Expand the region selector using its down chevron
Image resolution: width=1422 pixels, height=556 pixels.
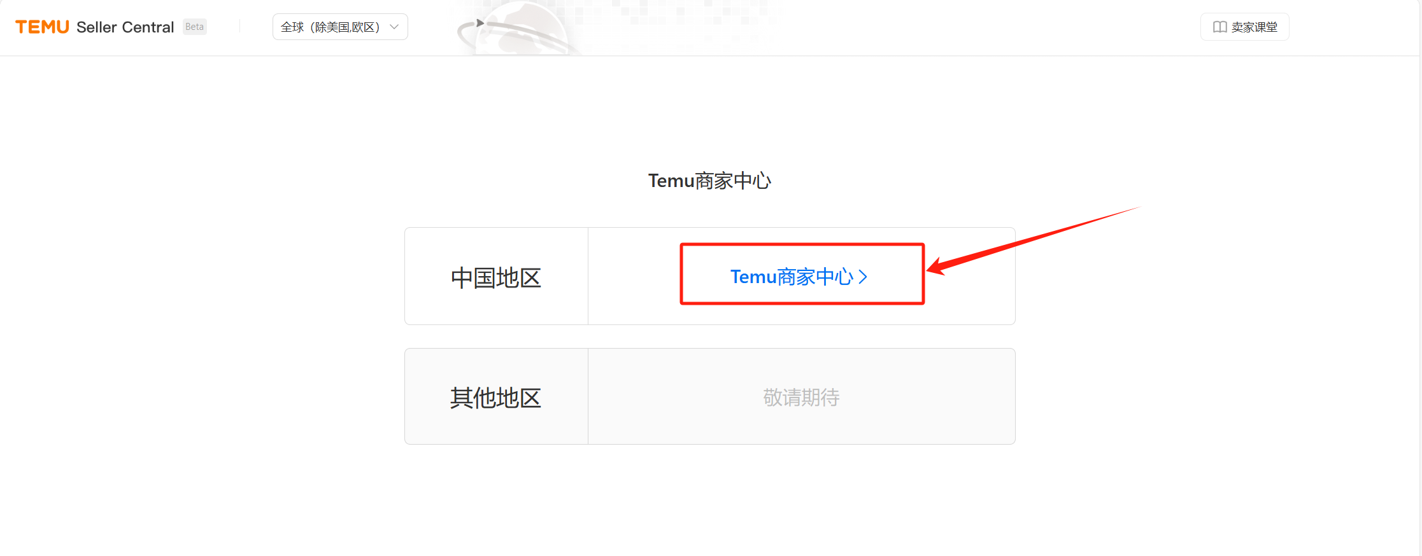(394, 27)
